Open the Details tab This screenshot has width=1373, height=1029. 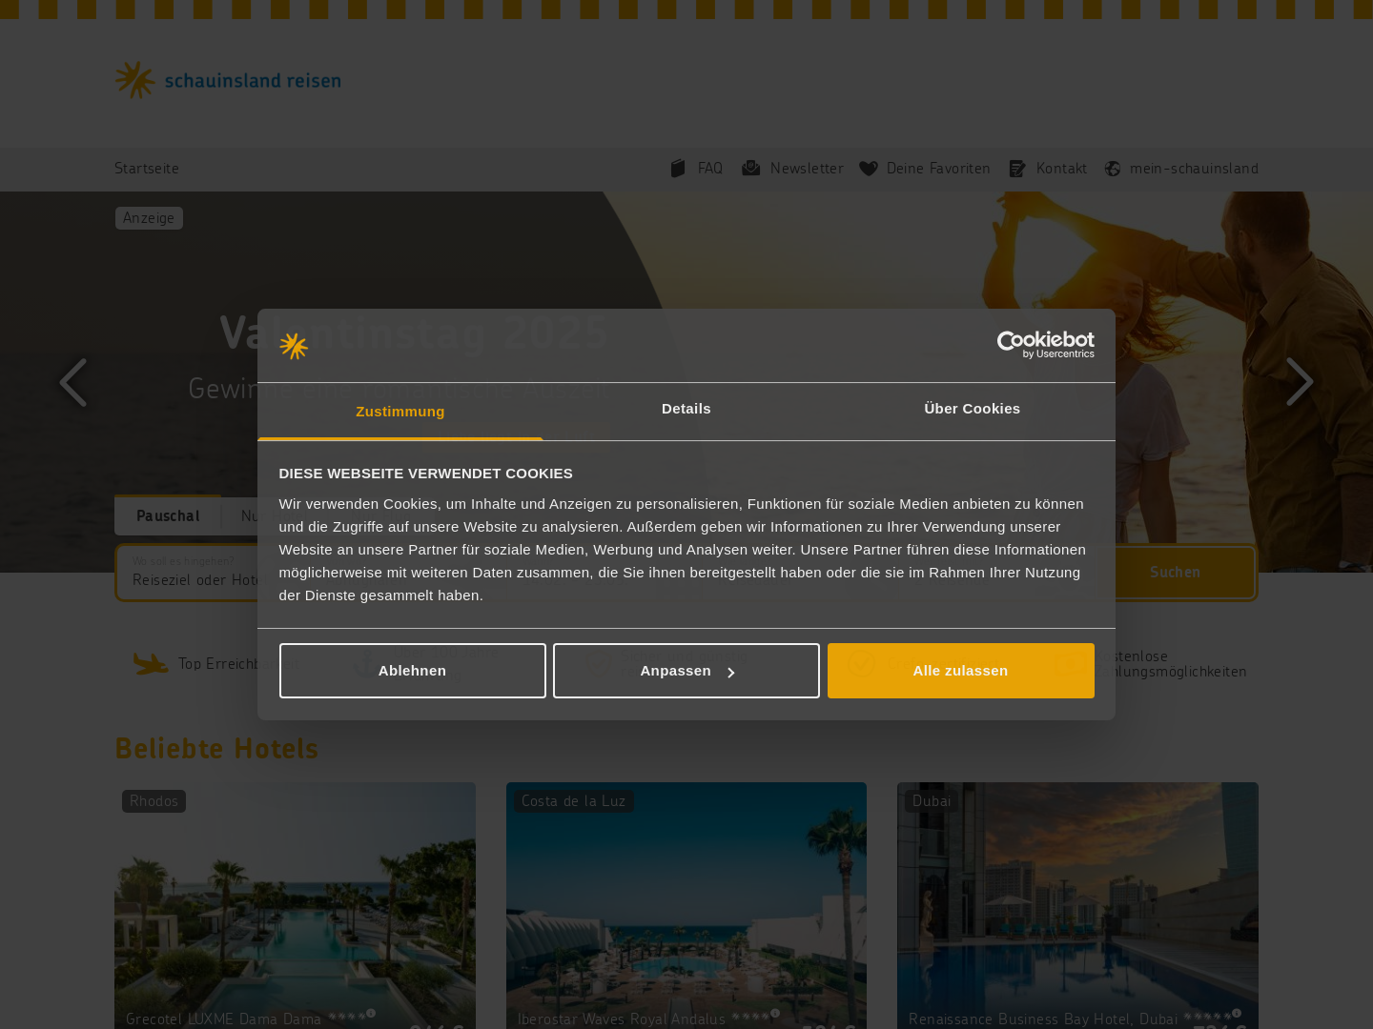pos(686,409)
